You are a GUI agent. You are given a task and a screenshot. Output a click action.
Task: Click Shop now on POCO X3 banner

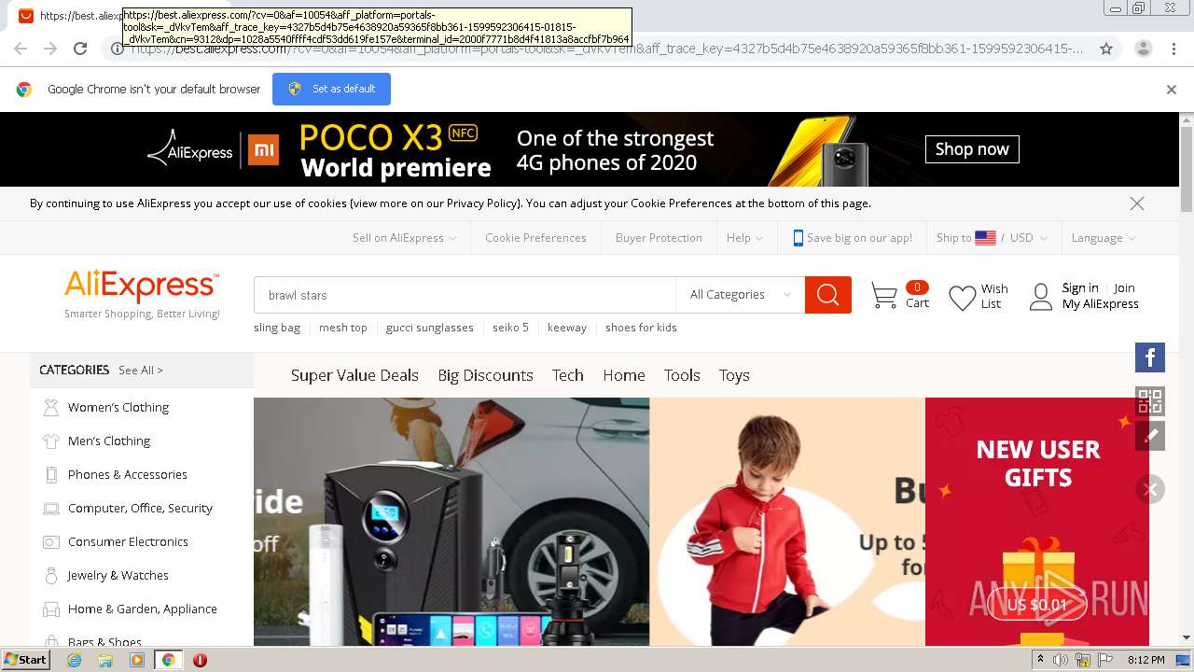pos(972,149)
